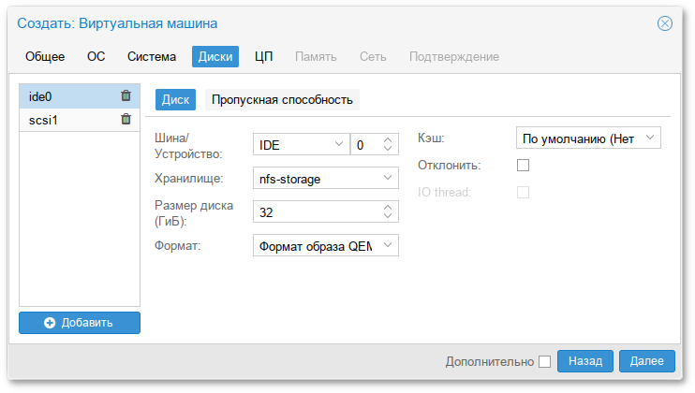Open the Подтверждение tab

tap(454, 57)
